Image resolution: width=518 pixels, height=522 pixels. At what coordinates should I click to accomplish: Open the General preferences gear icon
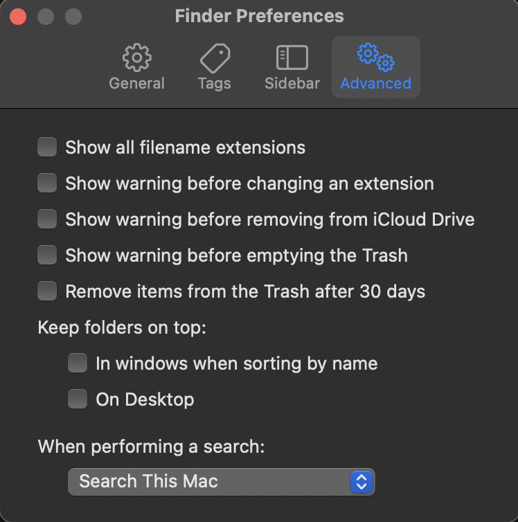[137, 57]
